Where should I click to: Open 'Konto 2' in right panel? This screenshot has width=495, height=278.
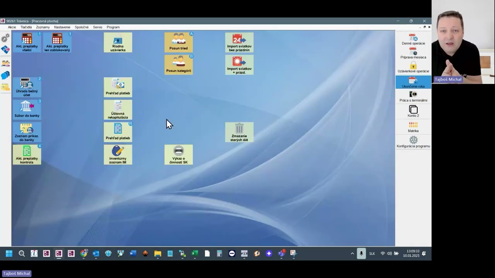click(413, 112)
